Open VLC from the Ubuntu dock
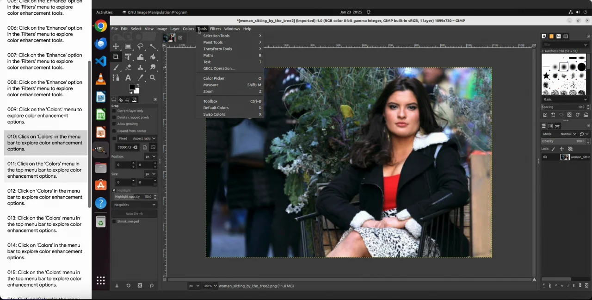 point(100,79)
